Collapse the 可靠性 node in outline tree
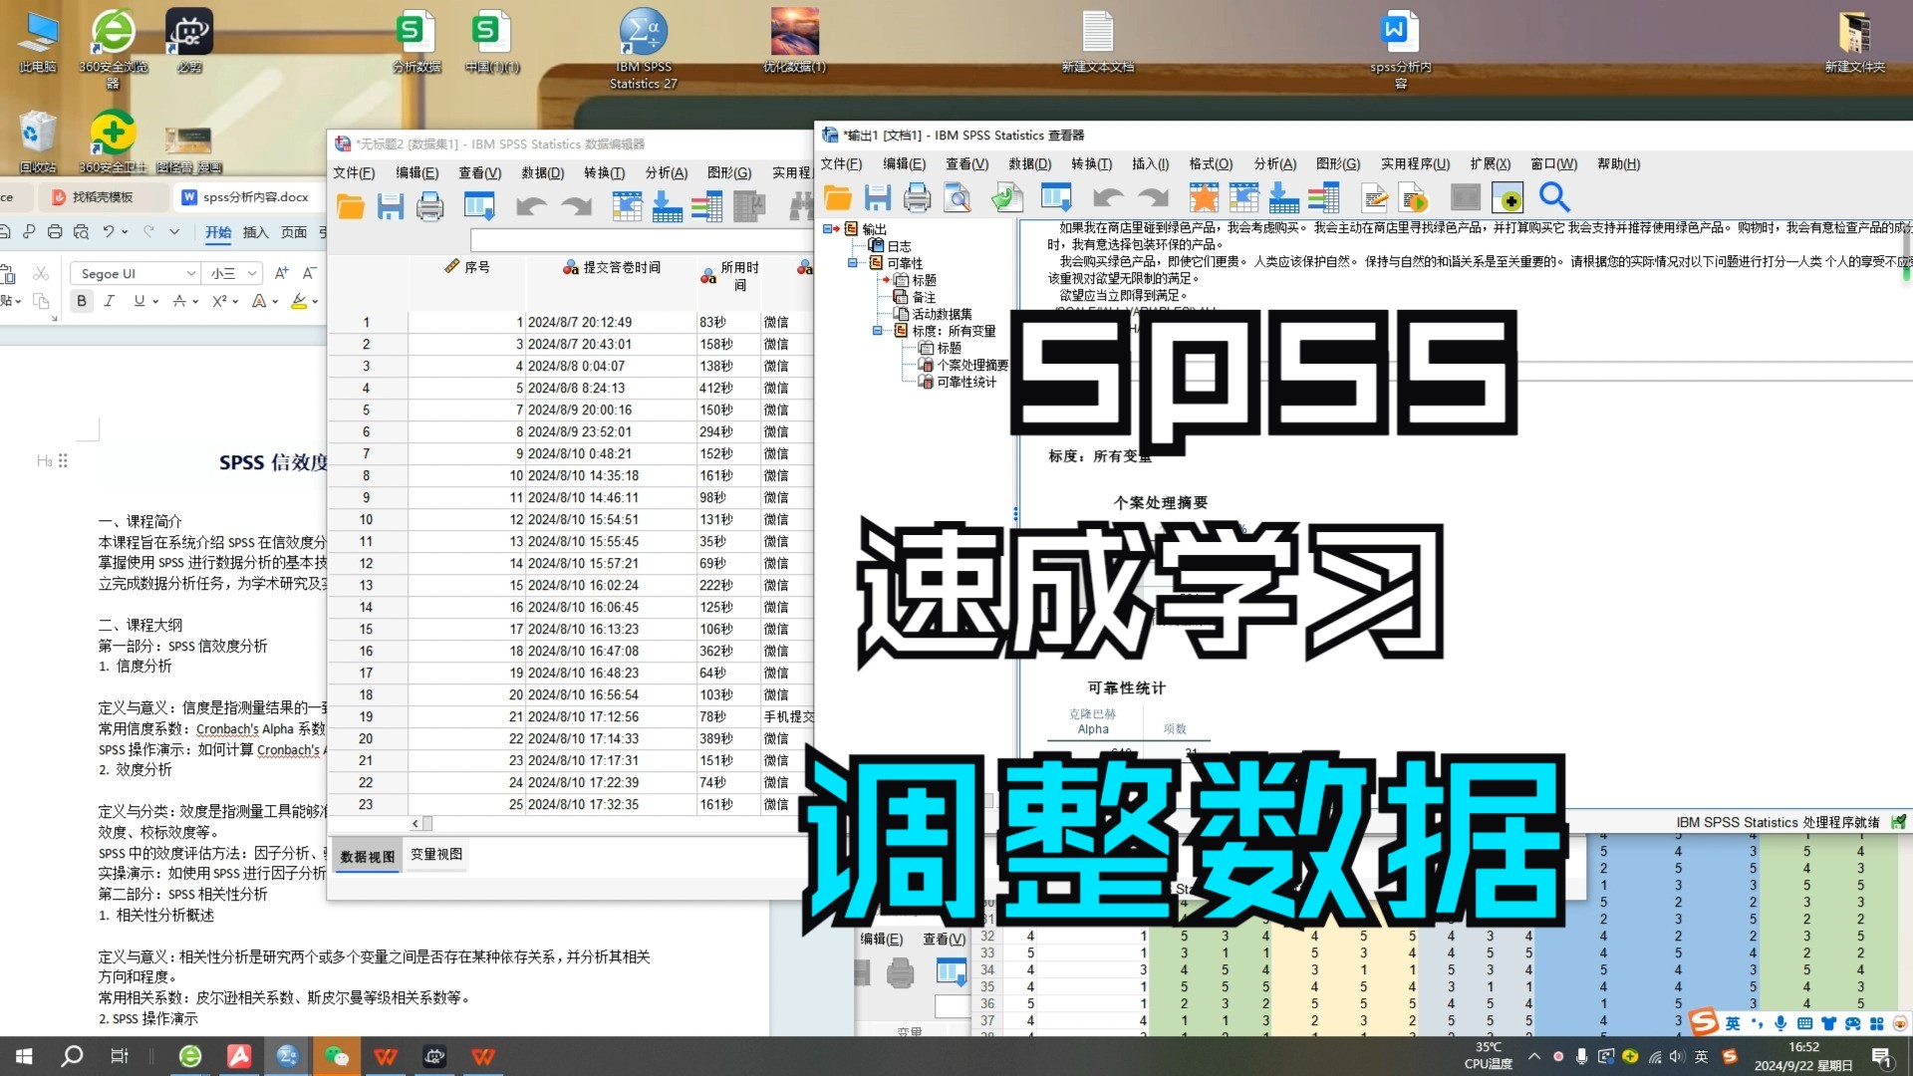The width and height of the screenshot is (1913, 1076). pyautogui.click(x=853, y=263)
